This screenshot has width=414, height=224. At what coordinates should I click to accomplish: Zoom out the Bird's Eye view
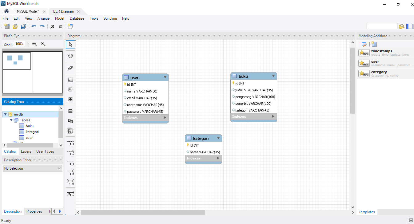(x=43, y=44)
